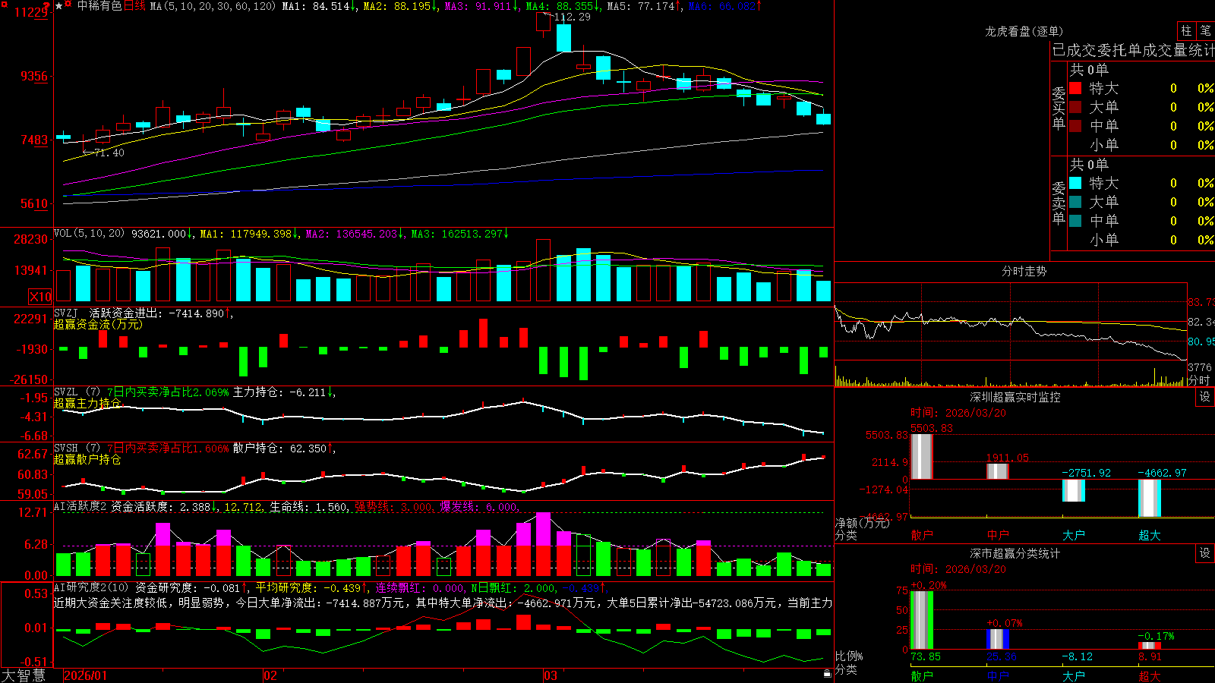Click the dark red 大单 swatch under 委买单
This screenshot has height=683, width=1215.
coord(1075,107)
